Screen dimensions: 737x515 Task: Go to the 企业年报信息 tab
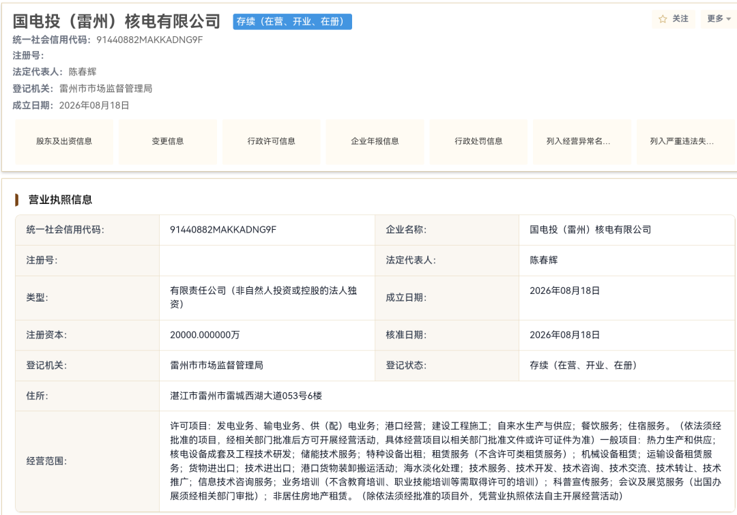(x=375, y=141)
